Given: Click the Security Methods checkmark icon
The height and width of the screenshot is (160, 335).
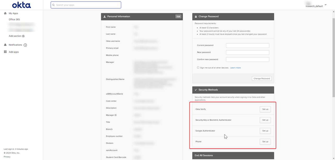Looking at the screenshot, I should 196,90.
